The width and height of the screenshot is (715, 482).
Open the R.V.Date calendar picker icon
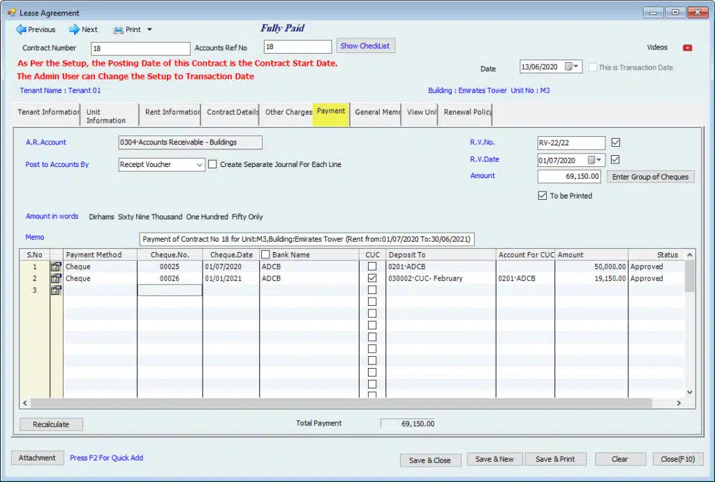591,160
